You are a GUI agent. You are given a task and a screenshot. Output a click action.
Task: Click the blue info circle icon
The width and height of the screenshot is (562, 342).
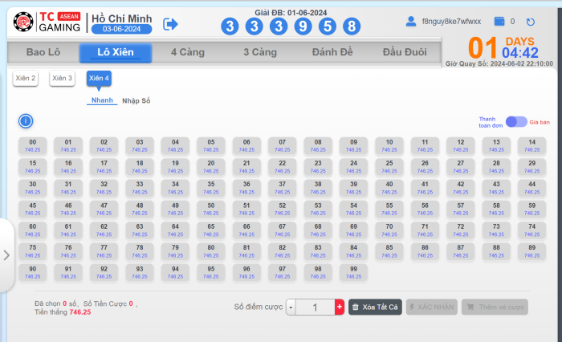26,121
